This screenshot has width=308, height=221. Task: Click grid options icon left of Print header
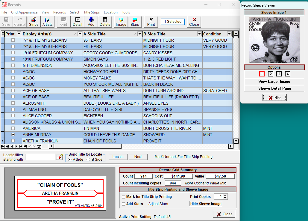[3, 34]
